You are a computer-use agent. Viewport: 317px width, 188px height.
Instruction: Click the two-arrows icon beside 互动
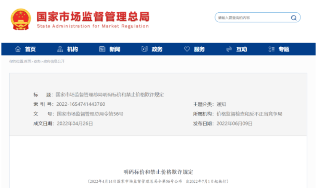tap(229, 49)
